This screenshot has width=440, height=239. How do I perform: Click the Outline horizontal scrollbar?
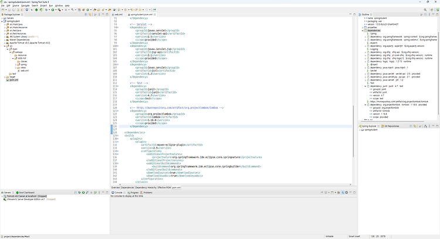pos(392,122)
